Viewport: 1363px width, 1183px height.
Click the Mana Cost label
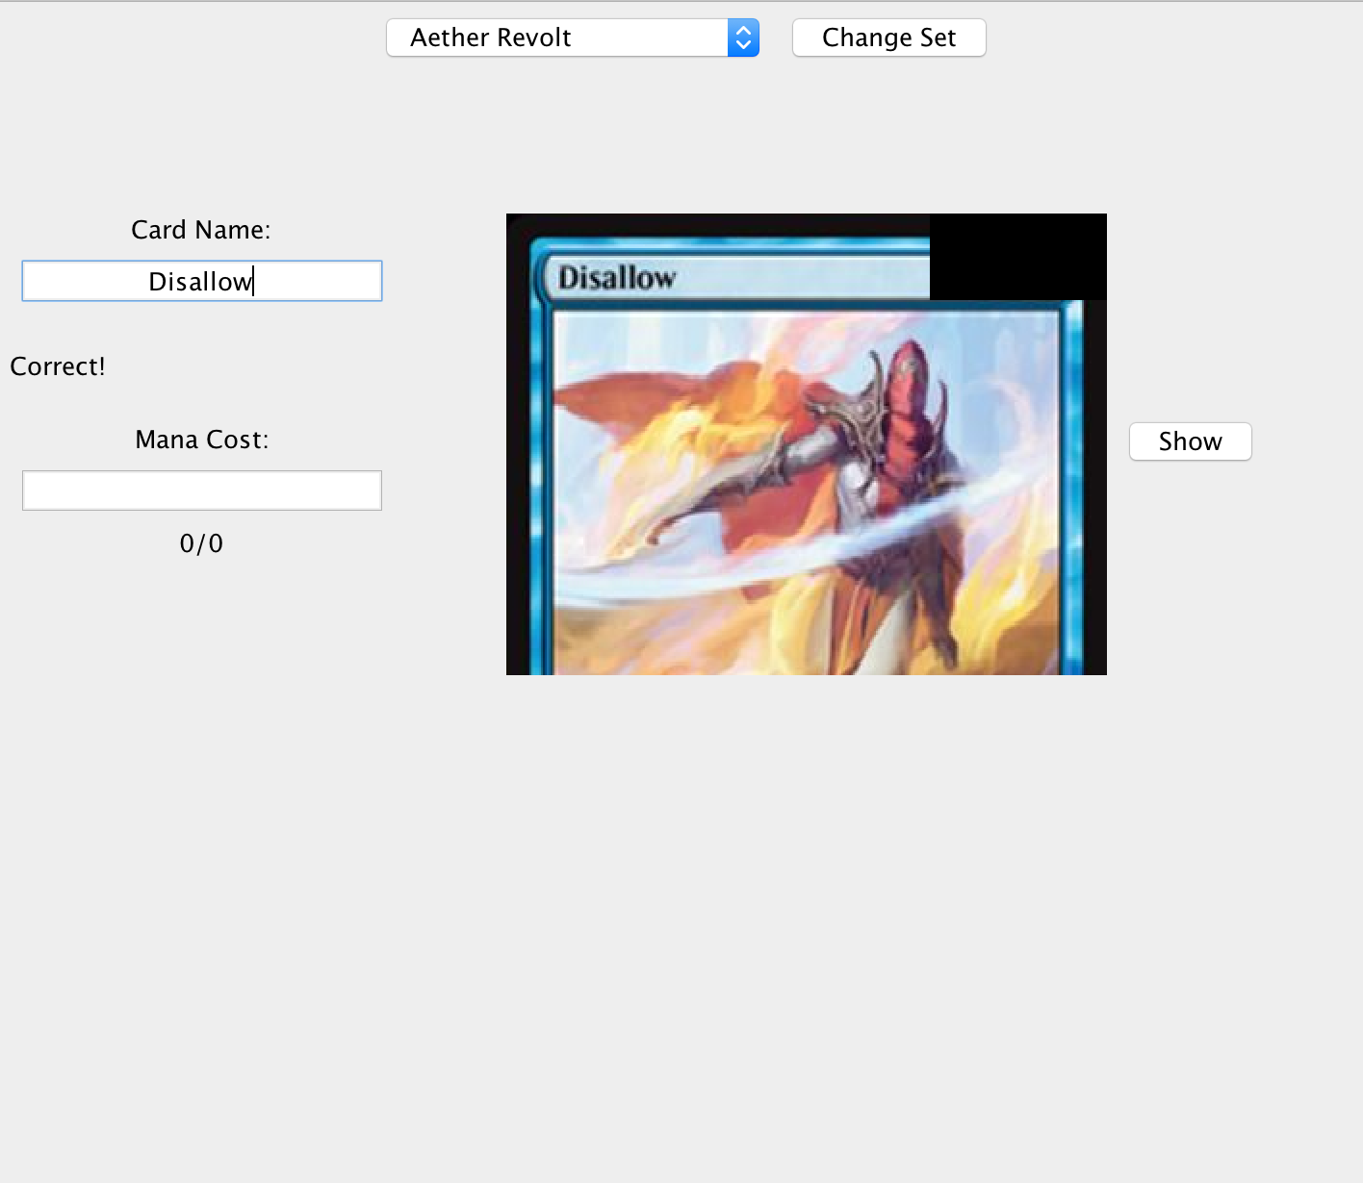point(202,440)
